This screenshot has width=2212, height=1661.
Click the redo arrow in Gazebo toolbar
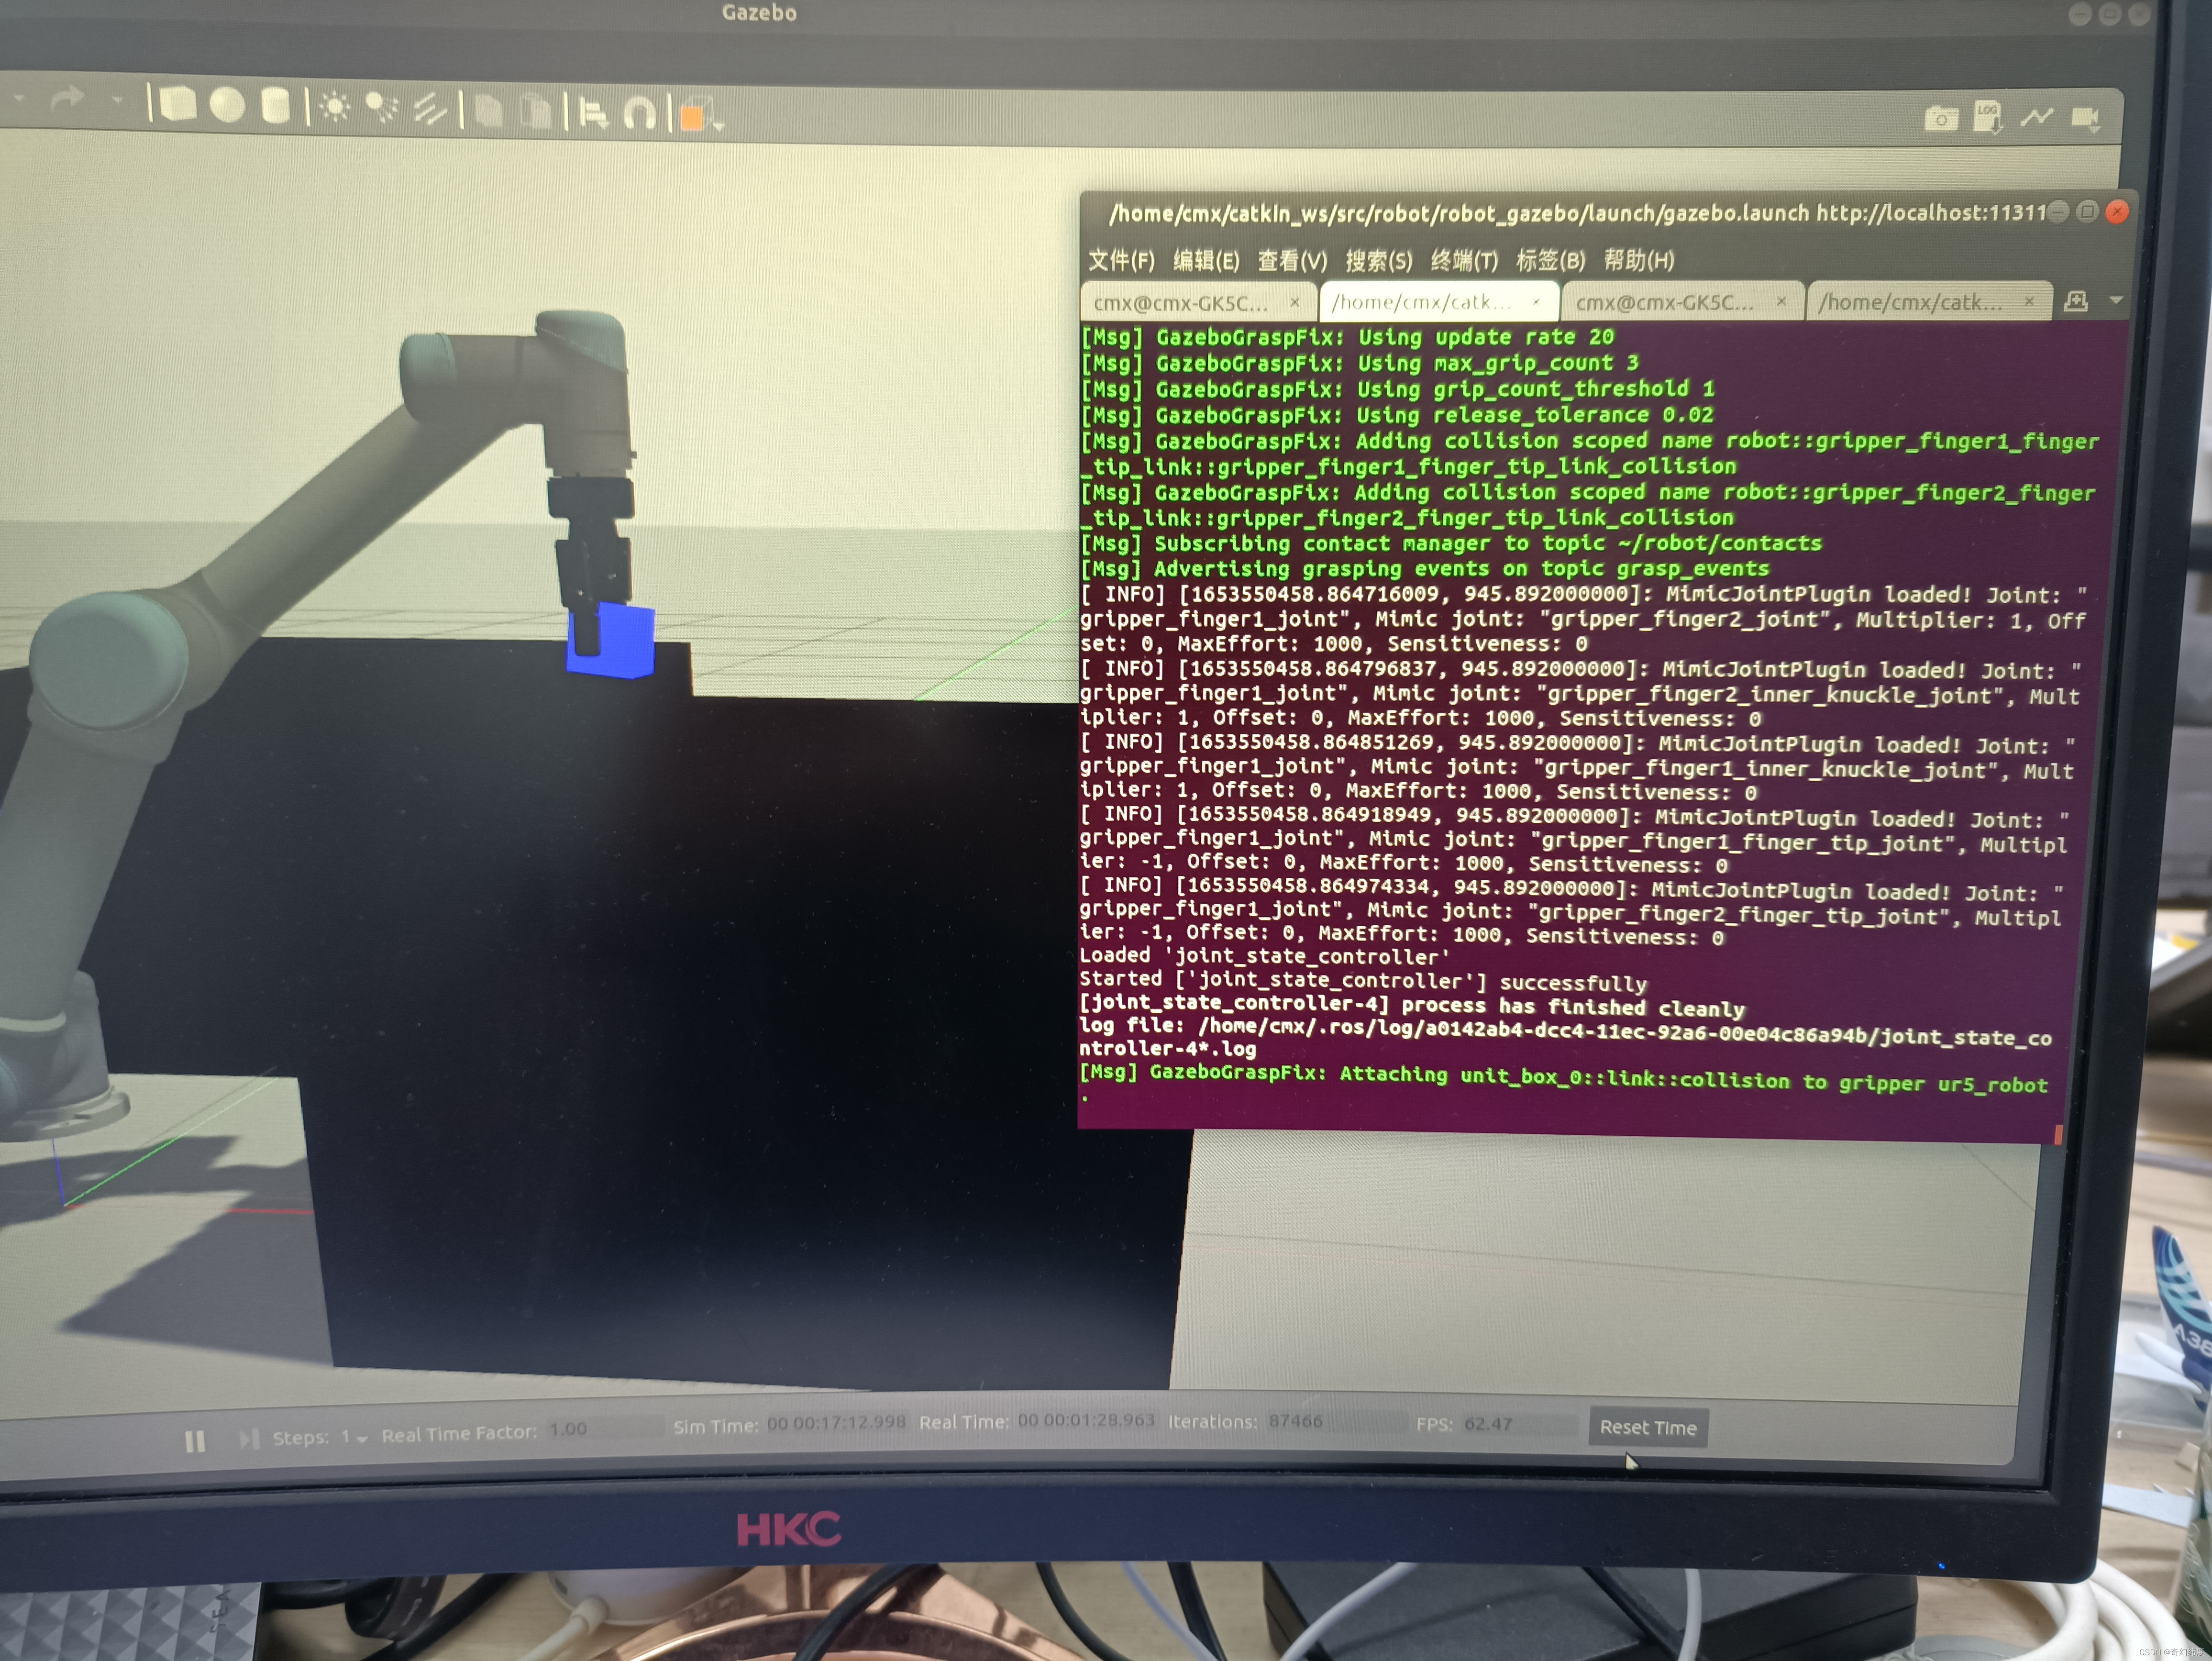67,99
